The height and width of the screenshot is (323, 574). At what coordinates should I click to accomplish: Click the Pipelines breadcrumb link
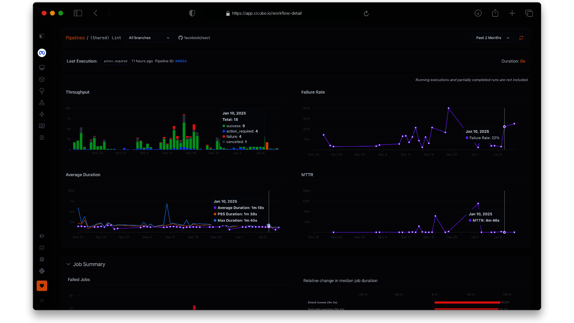click(x=75, y=38)
